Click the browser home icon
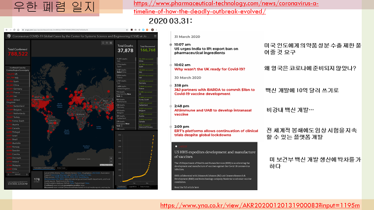 coord(18,30)
